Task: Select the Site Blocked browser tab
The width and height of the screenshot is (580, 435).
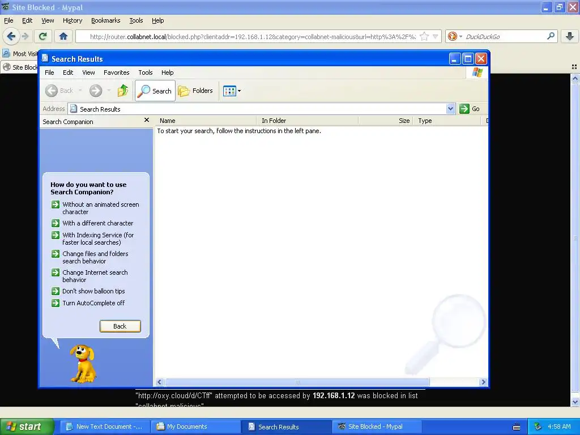Action: (20, 67)
